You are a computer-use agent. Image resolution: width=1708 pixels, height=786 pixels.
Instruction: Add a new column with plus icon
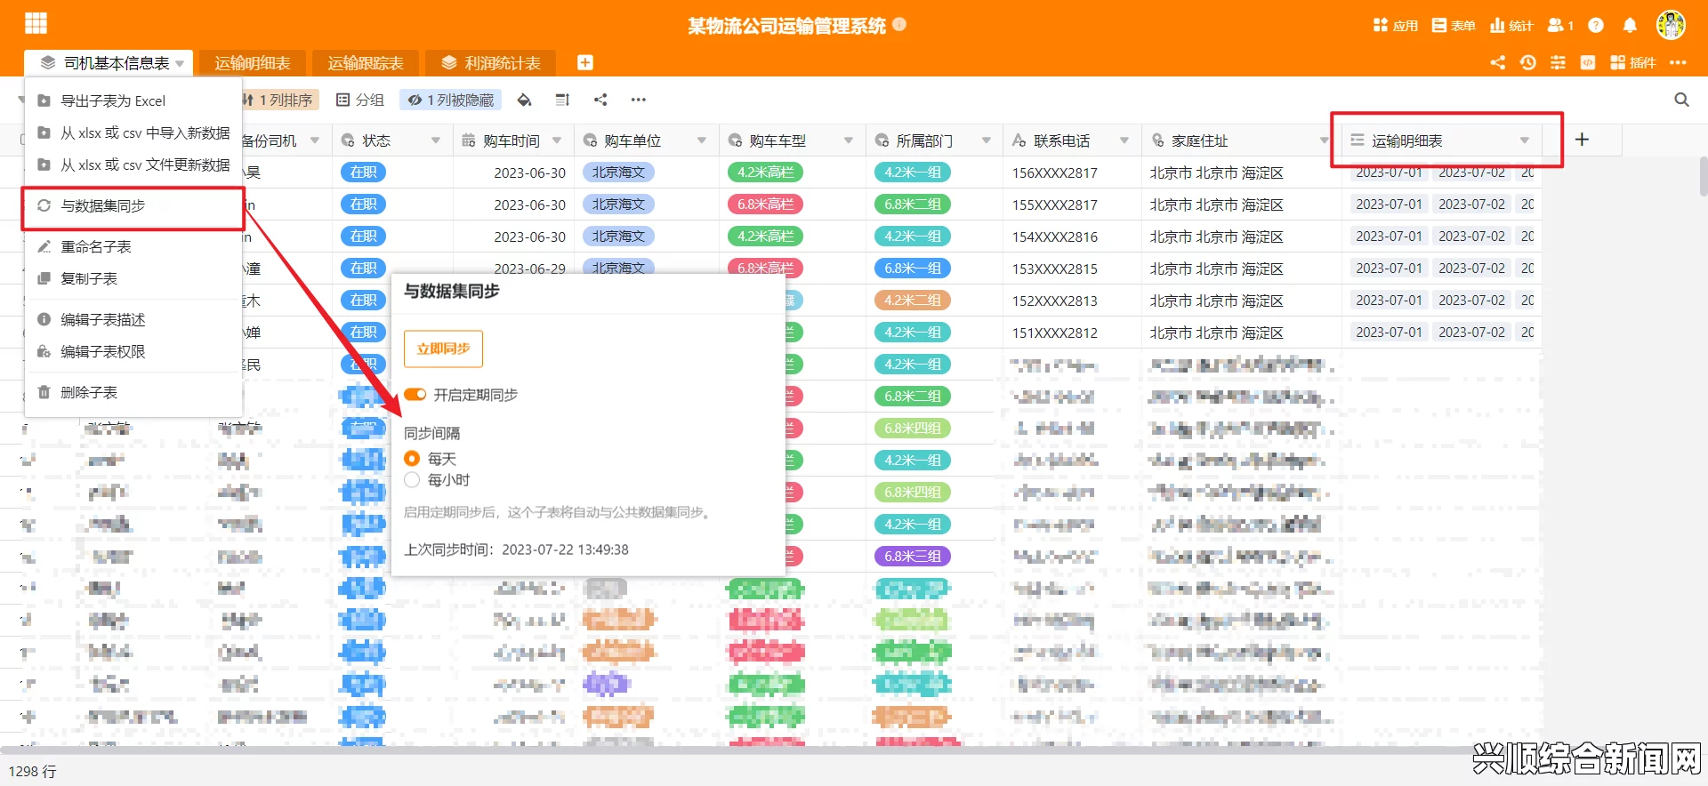[1582, 140]
